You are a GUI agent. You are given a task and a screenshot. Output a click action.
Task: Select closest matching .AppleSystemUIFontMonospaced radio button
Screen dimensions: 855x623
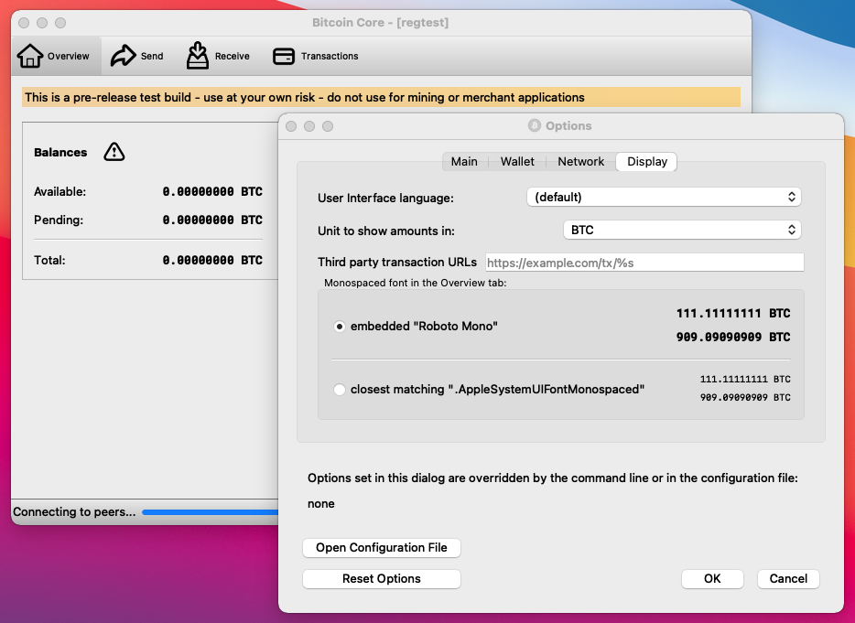pos(340,390)
